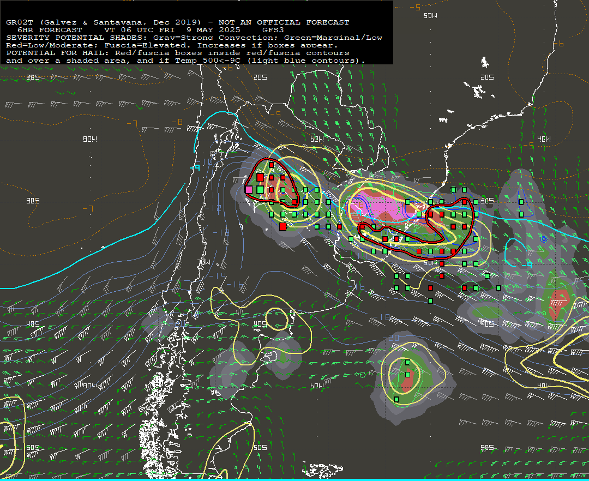
Task: Click the 'GFS3' model label
Action: (x=273, y=30)
